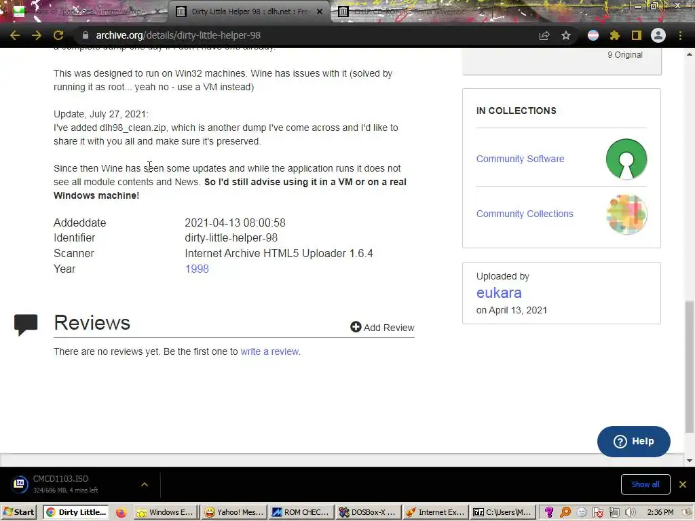Open the Extensions puzzle-piece menu
Image resolution: width=695 pixels, height=521 pixels.
point(615,35)
